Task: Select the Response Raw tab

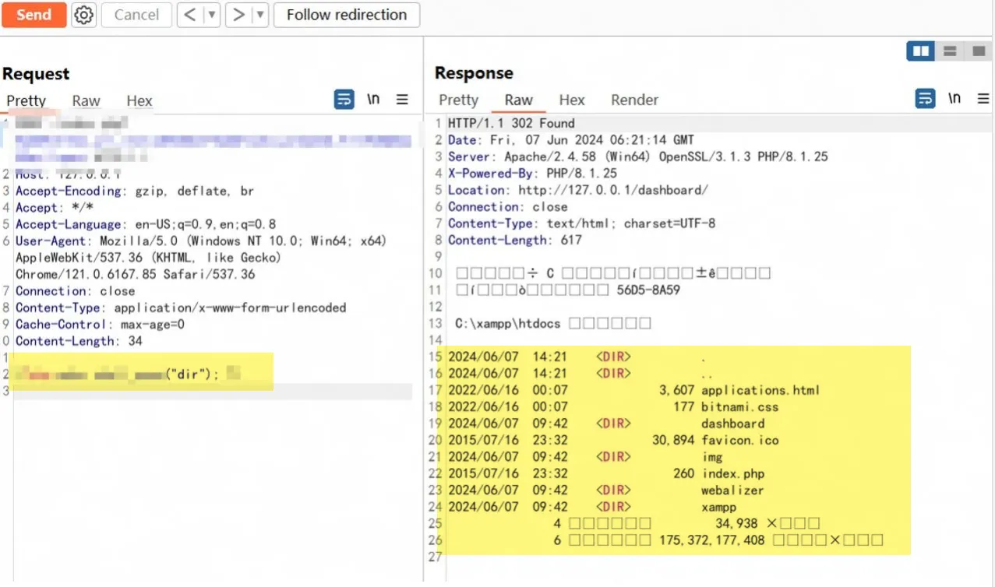Action: [x=519, y=100]
